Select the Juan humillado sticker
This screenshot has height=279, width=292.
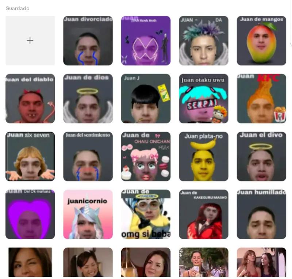pos(261,214)
